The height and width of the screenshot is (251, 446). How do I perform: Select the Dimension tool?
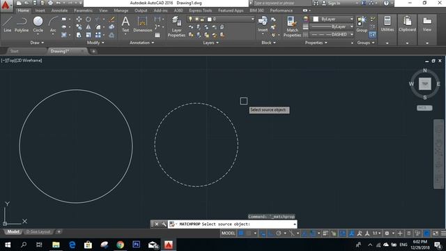[x=142, y=24]
